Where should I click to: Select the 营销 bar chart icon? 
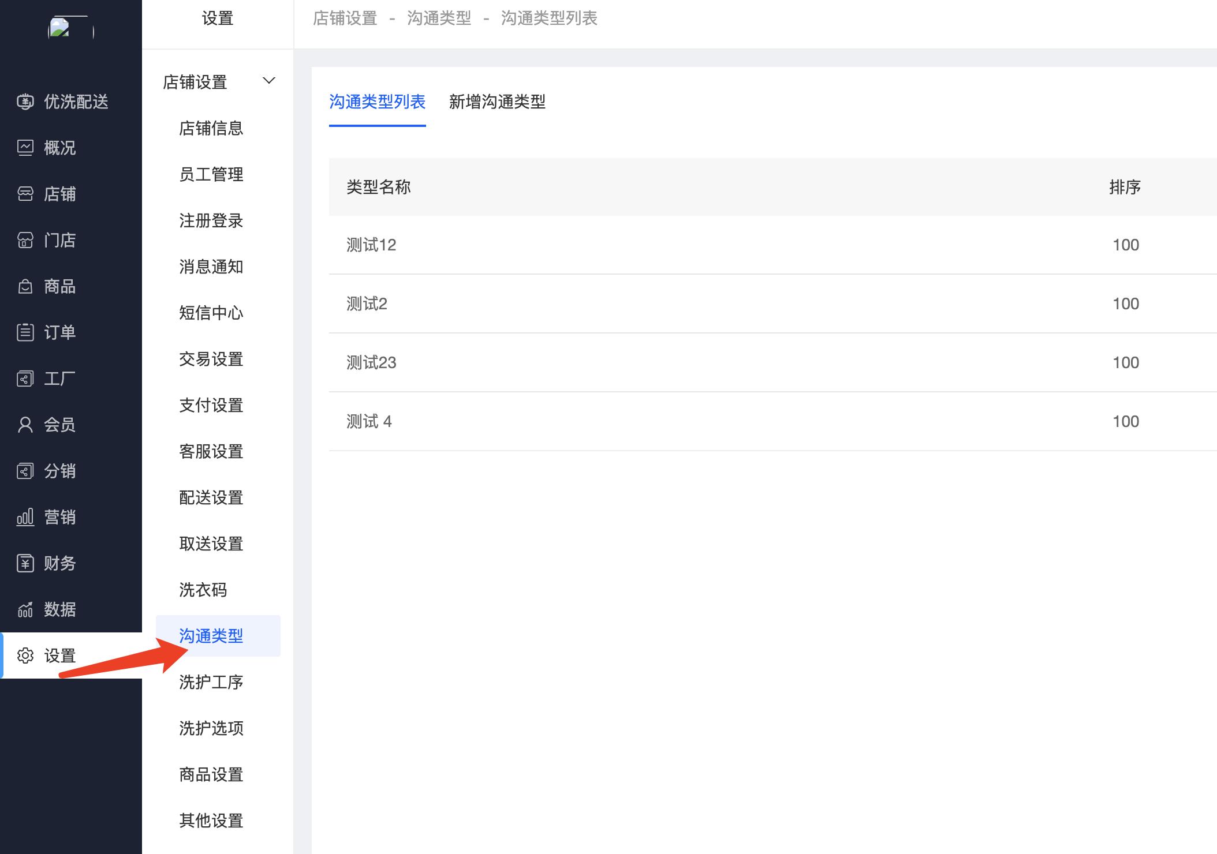(x=25, y=517)
